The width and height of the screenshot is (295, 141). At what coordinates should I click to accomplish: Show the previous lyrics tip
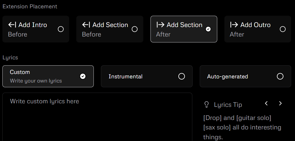pyautogui.click(x=266, y=103)
